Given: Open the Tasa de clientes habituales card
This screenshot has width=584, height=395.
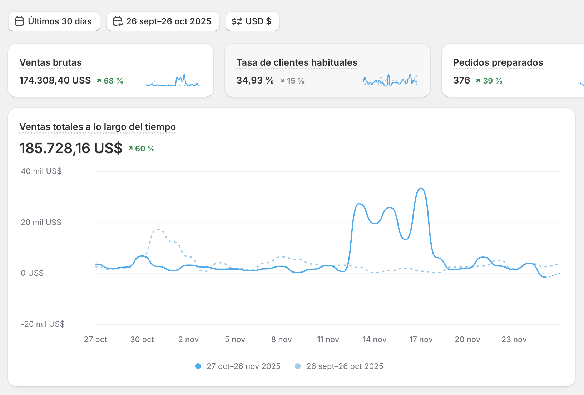Looking at the screenshot, I should [327, 70].
